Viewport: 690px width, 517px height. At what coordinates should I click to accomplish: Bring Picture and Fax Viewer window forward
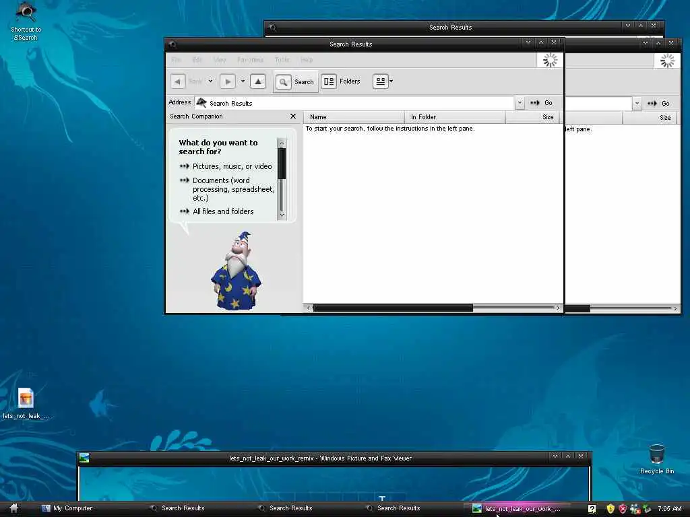click(320, 458)
